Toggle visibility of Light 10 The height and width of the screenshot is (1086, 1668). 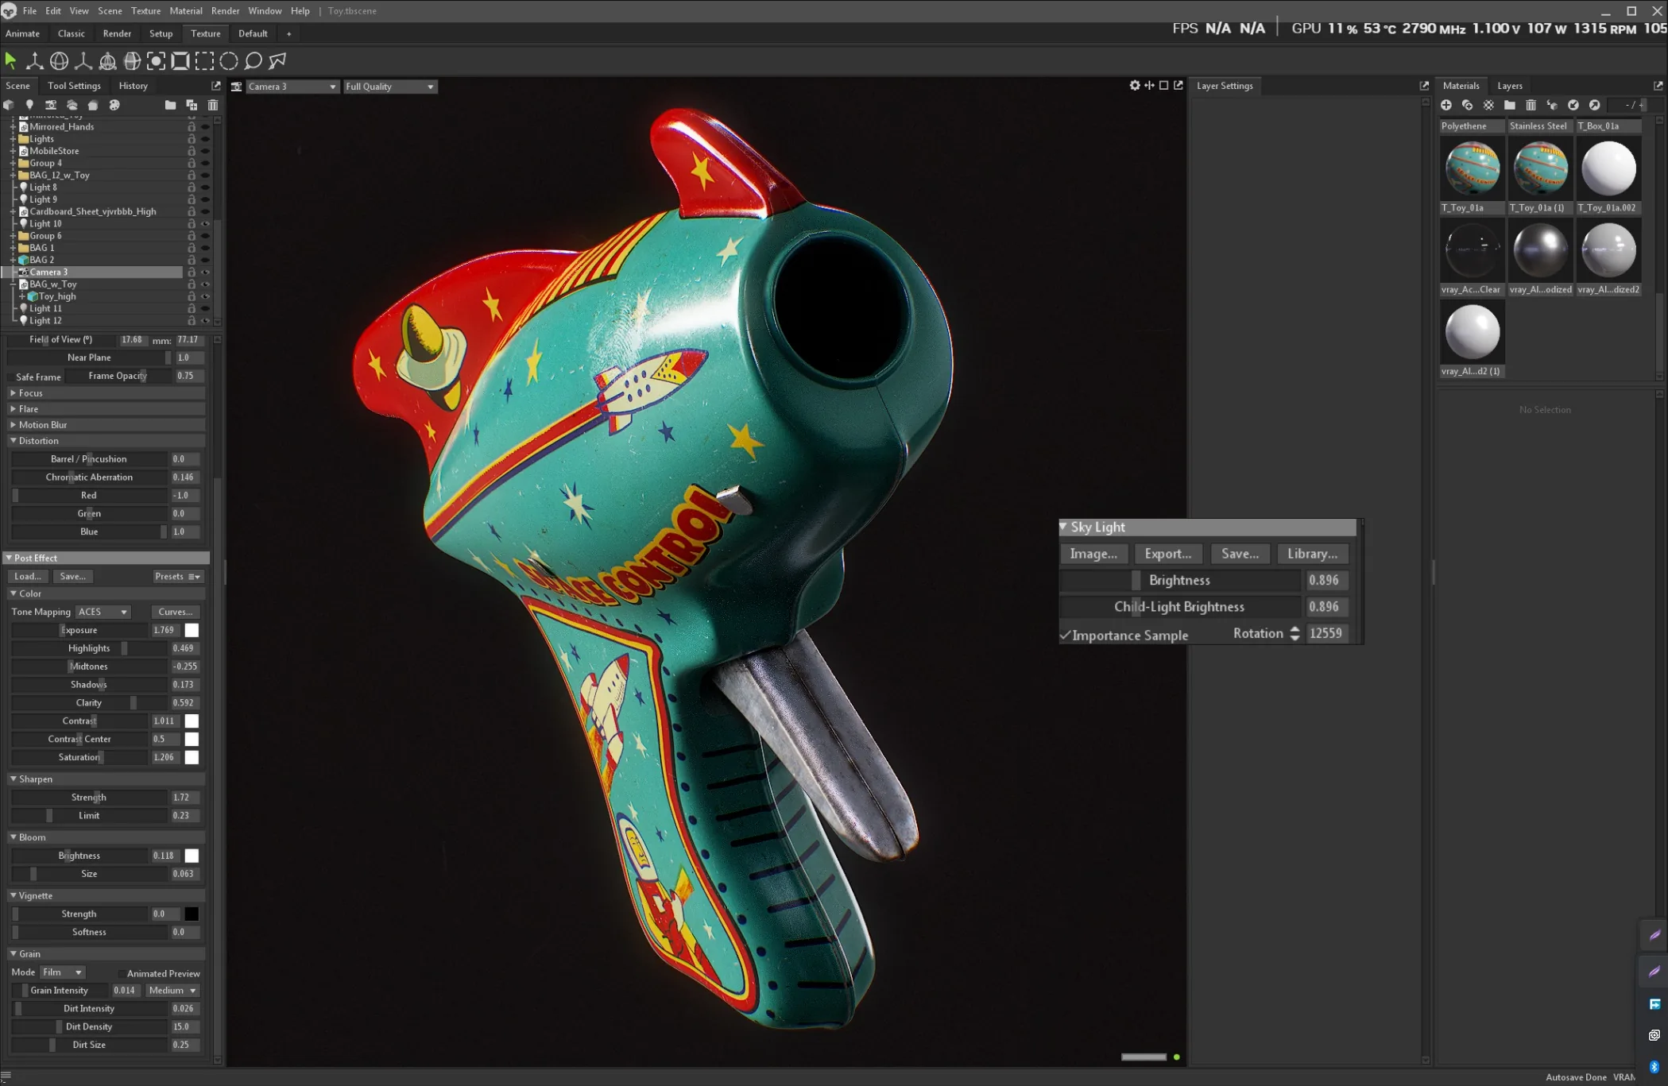point(205,224)
